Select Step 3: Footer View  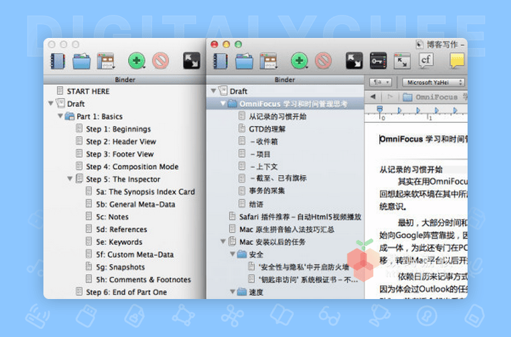[x=119, y=154]
